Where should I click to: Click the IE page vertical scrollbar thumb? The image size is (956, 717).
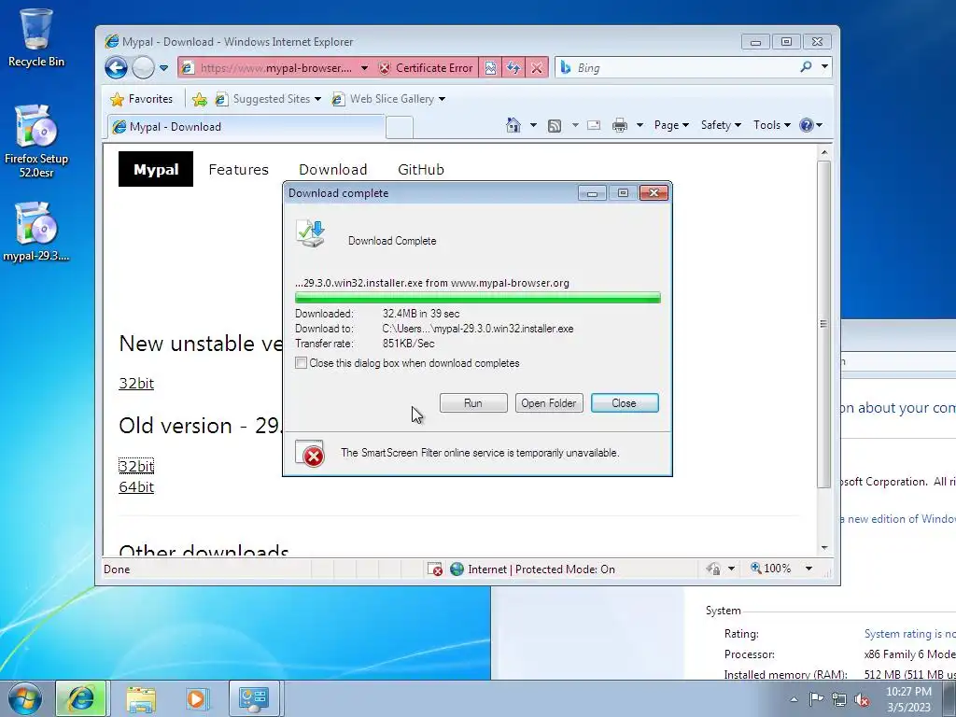coord(823,324)
